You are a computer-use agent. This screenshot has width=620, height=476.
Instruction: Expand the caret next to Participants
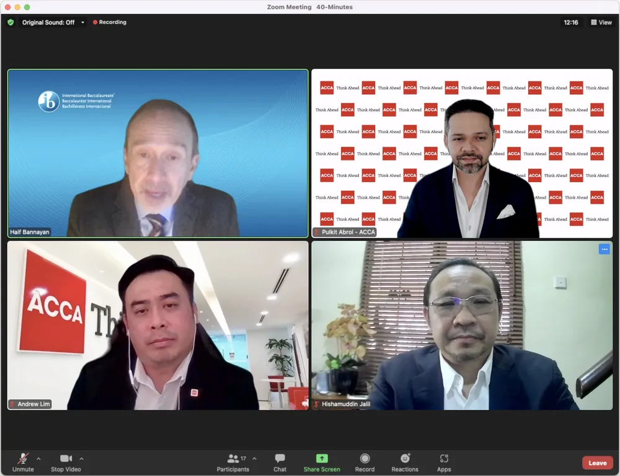(254, 459)
